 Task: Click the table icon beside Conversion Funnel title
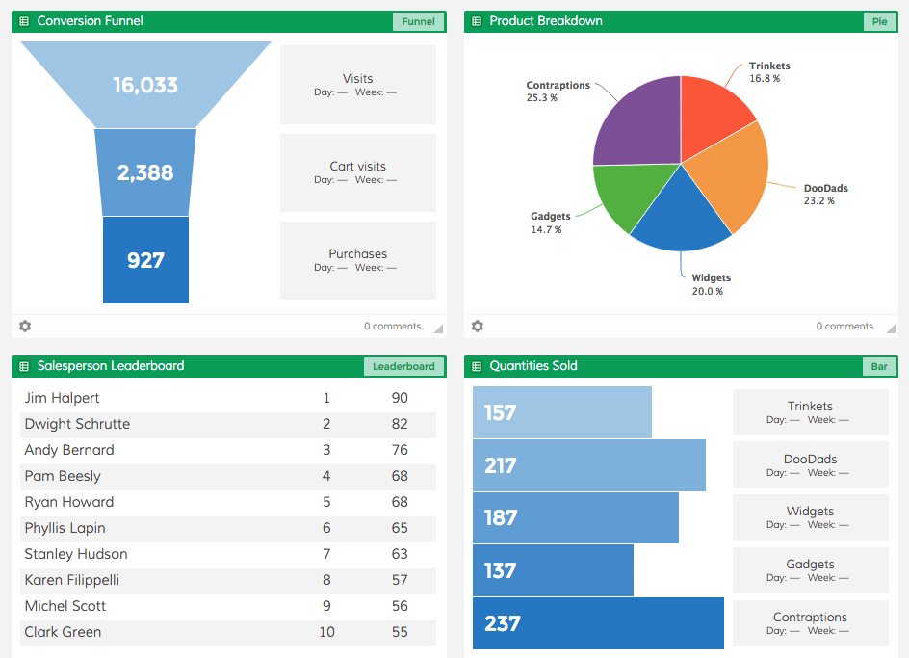(x=24, y=21)
